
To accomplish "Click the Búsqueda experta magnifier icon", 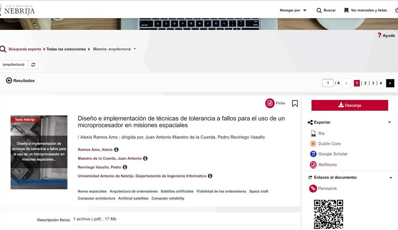I will [x=3, y=49].
